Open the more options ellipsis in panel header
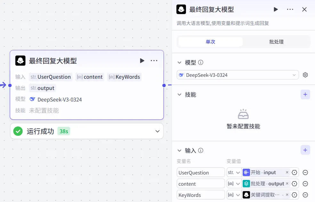Screen dimensions: 315x202 tap(290, 9)
